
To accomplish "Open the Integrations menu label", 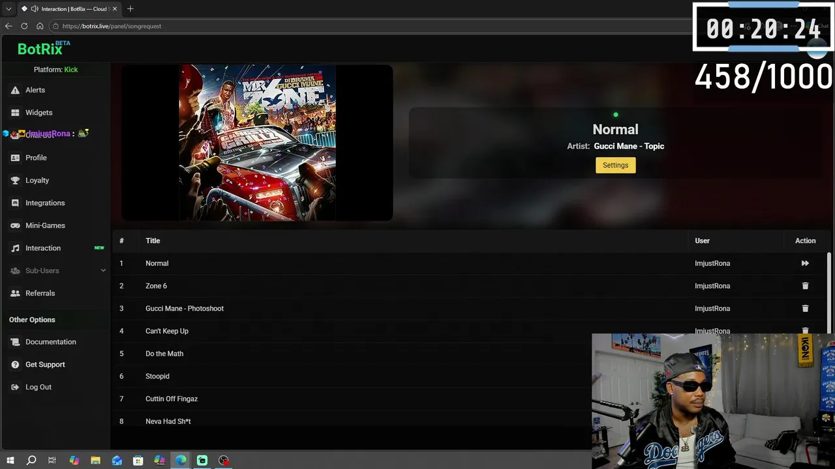I will 45,203.
